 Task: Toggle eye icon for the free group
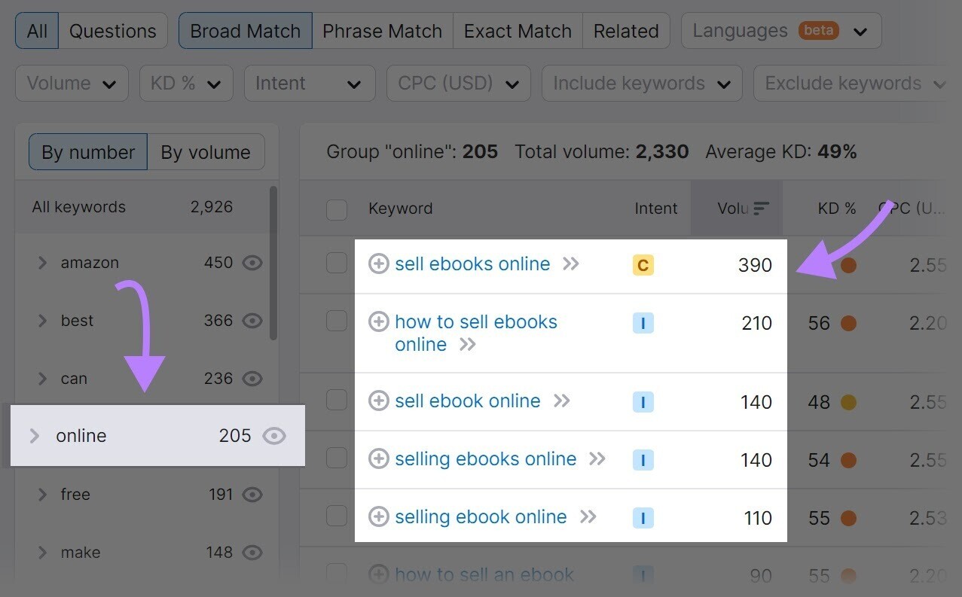click(x=252, y=495)
